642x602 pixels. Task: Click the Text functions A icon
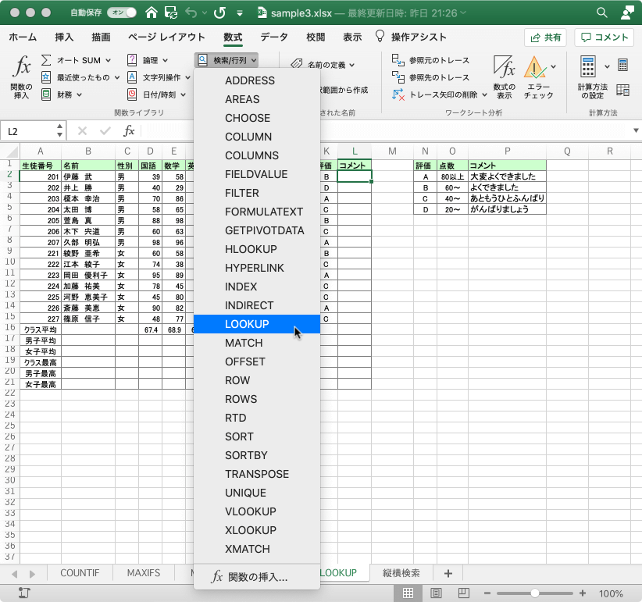coord(132,77)
